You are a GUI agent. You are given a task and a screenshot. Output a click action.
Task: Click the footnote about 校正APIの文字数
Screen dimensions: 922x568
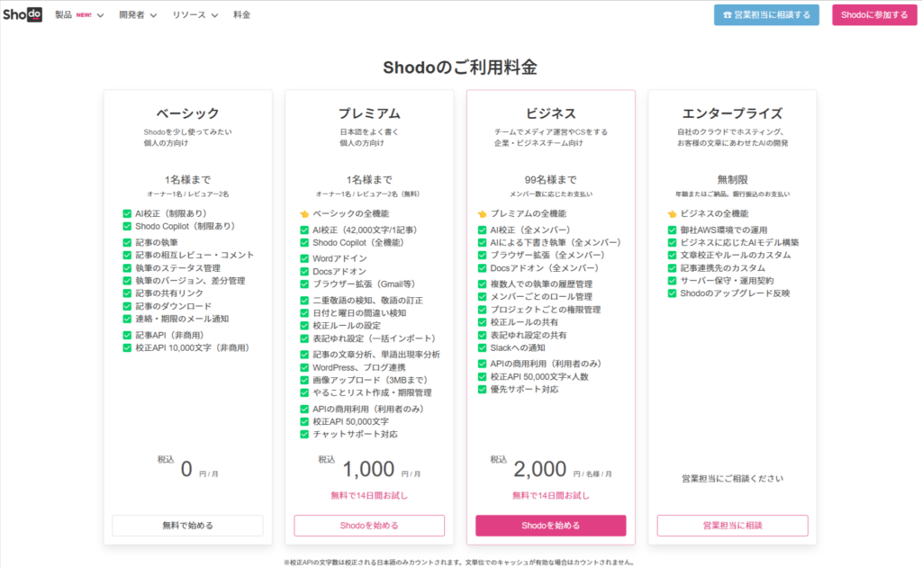coord(459,563)
